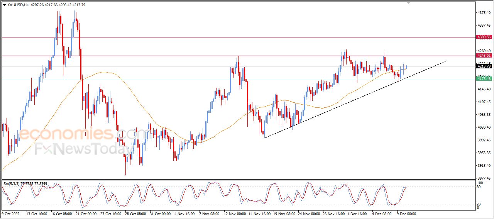Image resolution: width=494 pixels, height=219 pixels.
Task: Click the stochastic 20 level marker
Action: (x=480, y=204)
